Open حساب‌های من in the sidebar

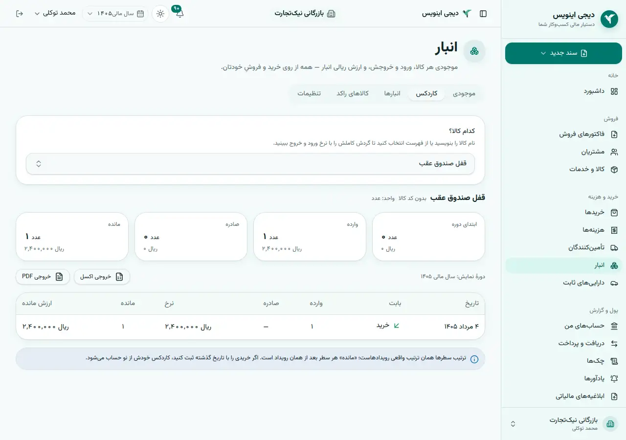coord(563,326)
